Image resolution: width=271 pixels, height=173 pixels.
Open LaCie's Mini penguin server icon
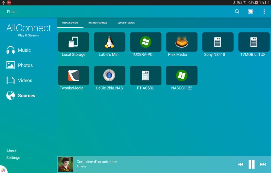point(109,42)
